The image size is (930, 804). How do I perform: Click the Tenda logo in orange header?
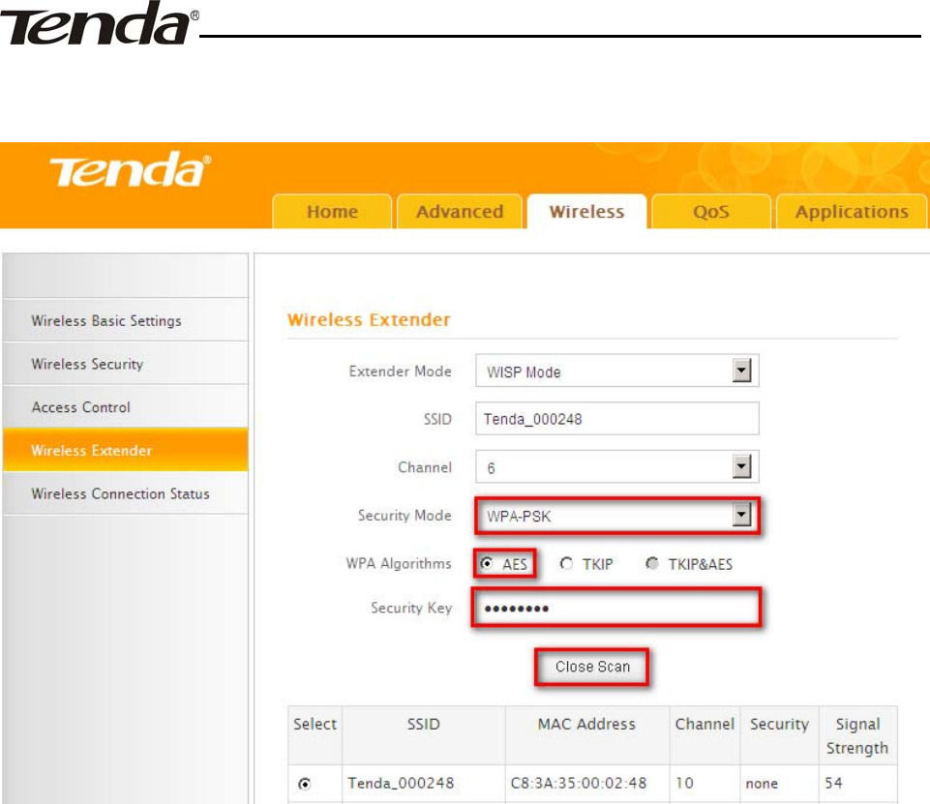[130, 169]
